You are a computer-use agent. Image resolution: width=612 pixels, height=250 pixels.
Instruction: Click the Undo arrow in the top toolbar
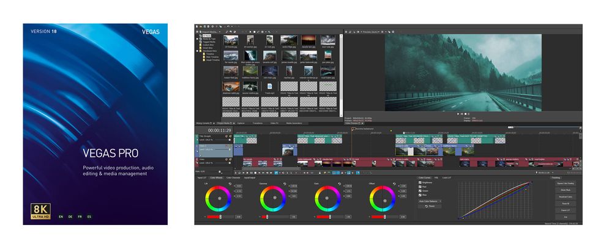pyautogui.click(x=228, y=26)
